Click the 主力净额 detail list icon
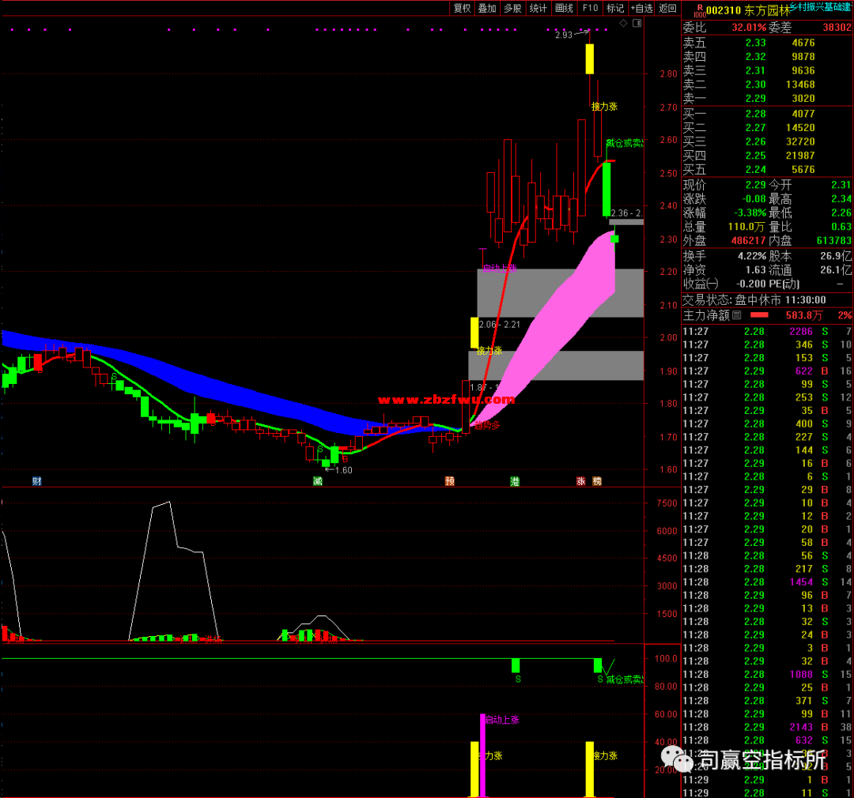 [x=737, y=315]
